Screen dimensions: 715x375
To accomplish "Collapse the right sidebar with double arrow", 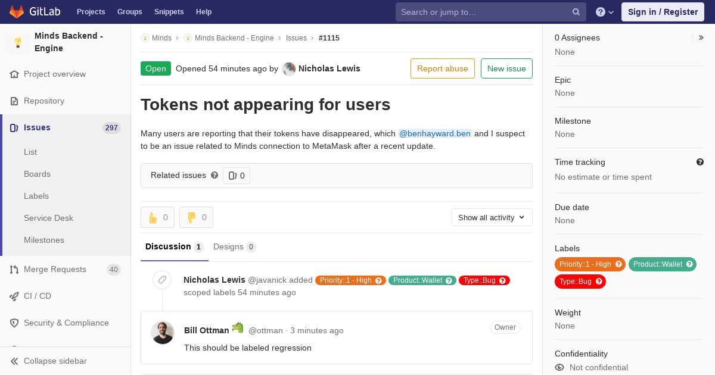I will click(x=701, y=37).
